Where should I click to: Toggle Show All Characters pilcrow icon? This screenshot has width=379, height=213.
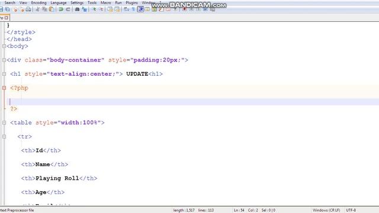click(x=133, y=9)
